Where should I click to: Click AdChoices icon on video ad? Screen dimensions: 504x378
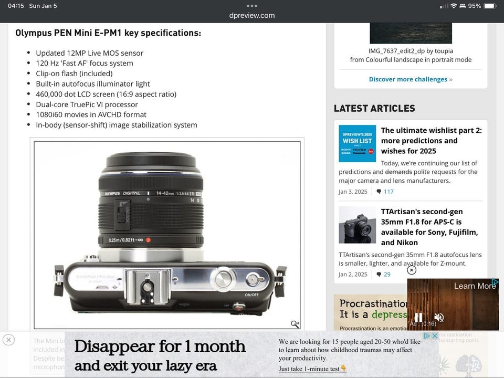coord(496,281)
